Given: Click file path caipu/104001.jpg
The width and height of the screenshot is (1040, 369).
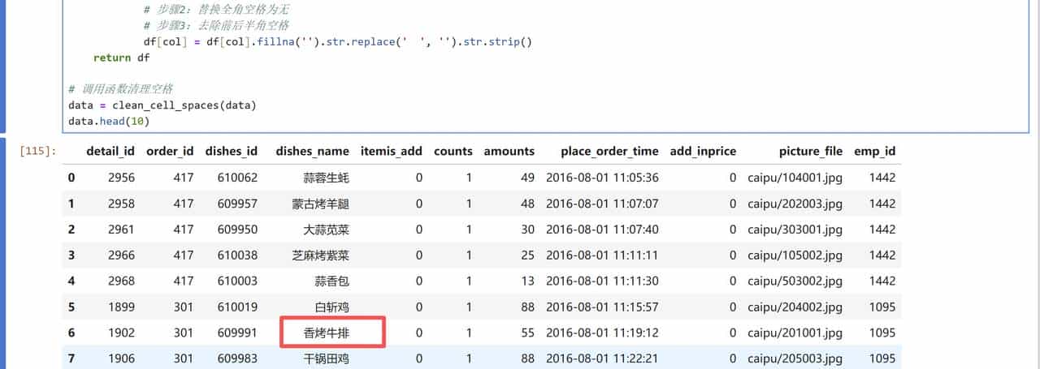Looking at the screenshot, I should click(x=795, y=178).
